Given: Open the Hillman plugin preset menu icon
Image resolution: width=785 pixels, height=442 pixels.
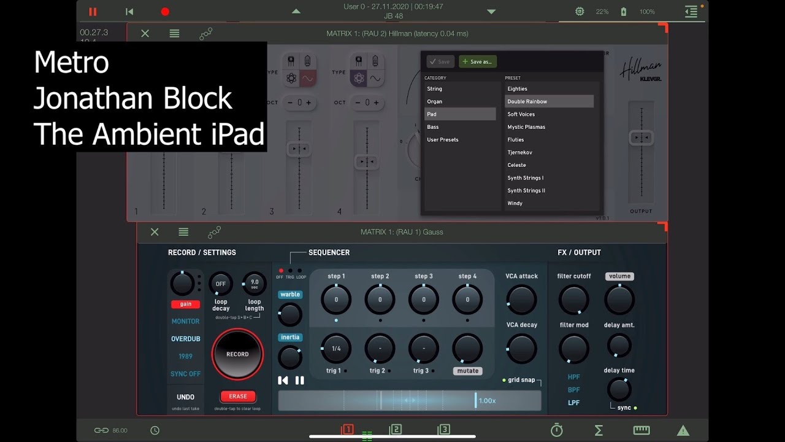Looking at the screenshot, I should click(175, 34).
